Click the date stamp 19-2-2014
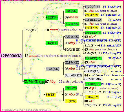Viewport: 124px width, 112px height. click(x=13, y=3)
